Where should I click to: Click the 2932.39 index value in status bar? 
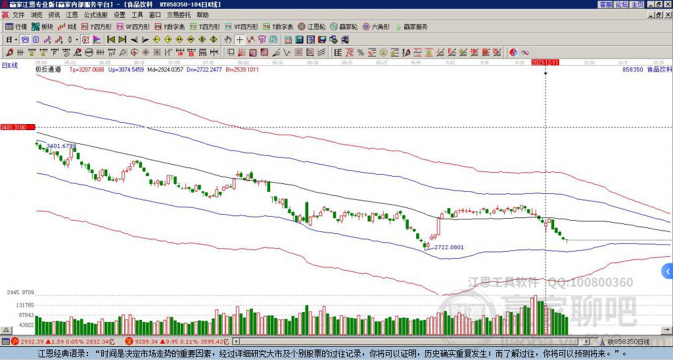pyautogui.click(x=32, y=342)
